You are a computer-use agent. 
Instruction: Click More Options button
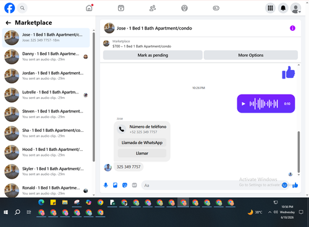251,55
